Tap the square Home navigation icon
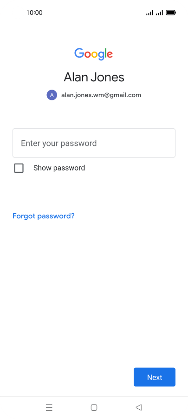 pyautogui.click(x=94, y=407)
